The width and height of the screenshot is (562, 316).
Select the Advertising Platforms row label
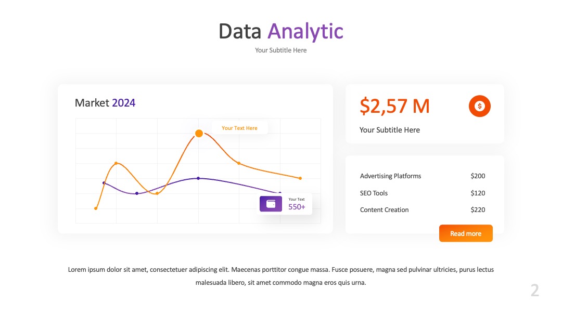point(390,176)
